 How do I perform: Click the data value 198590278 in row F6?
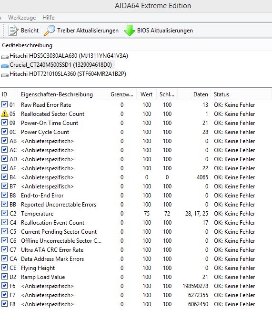[195, 286]
